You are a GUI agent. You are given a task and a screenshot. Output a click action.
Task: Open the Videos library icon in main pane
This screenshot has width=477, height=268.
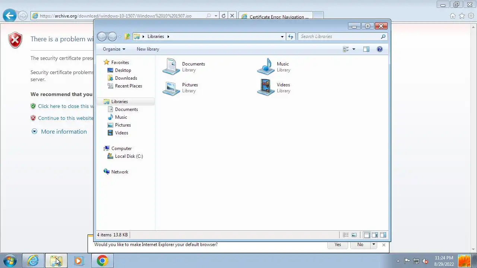click(266, 87)
